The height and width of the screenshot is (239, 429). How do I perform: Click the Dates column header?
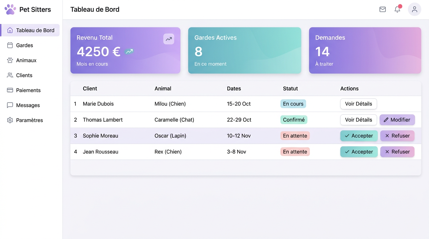click(234, 88)
